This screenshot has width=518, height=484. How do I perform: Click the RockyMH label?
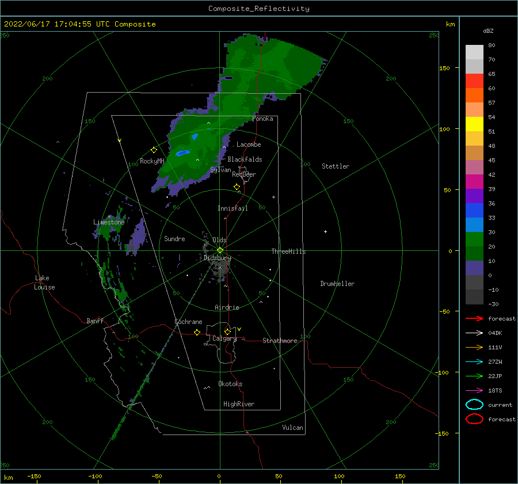152,161
